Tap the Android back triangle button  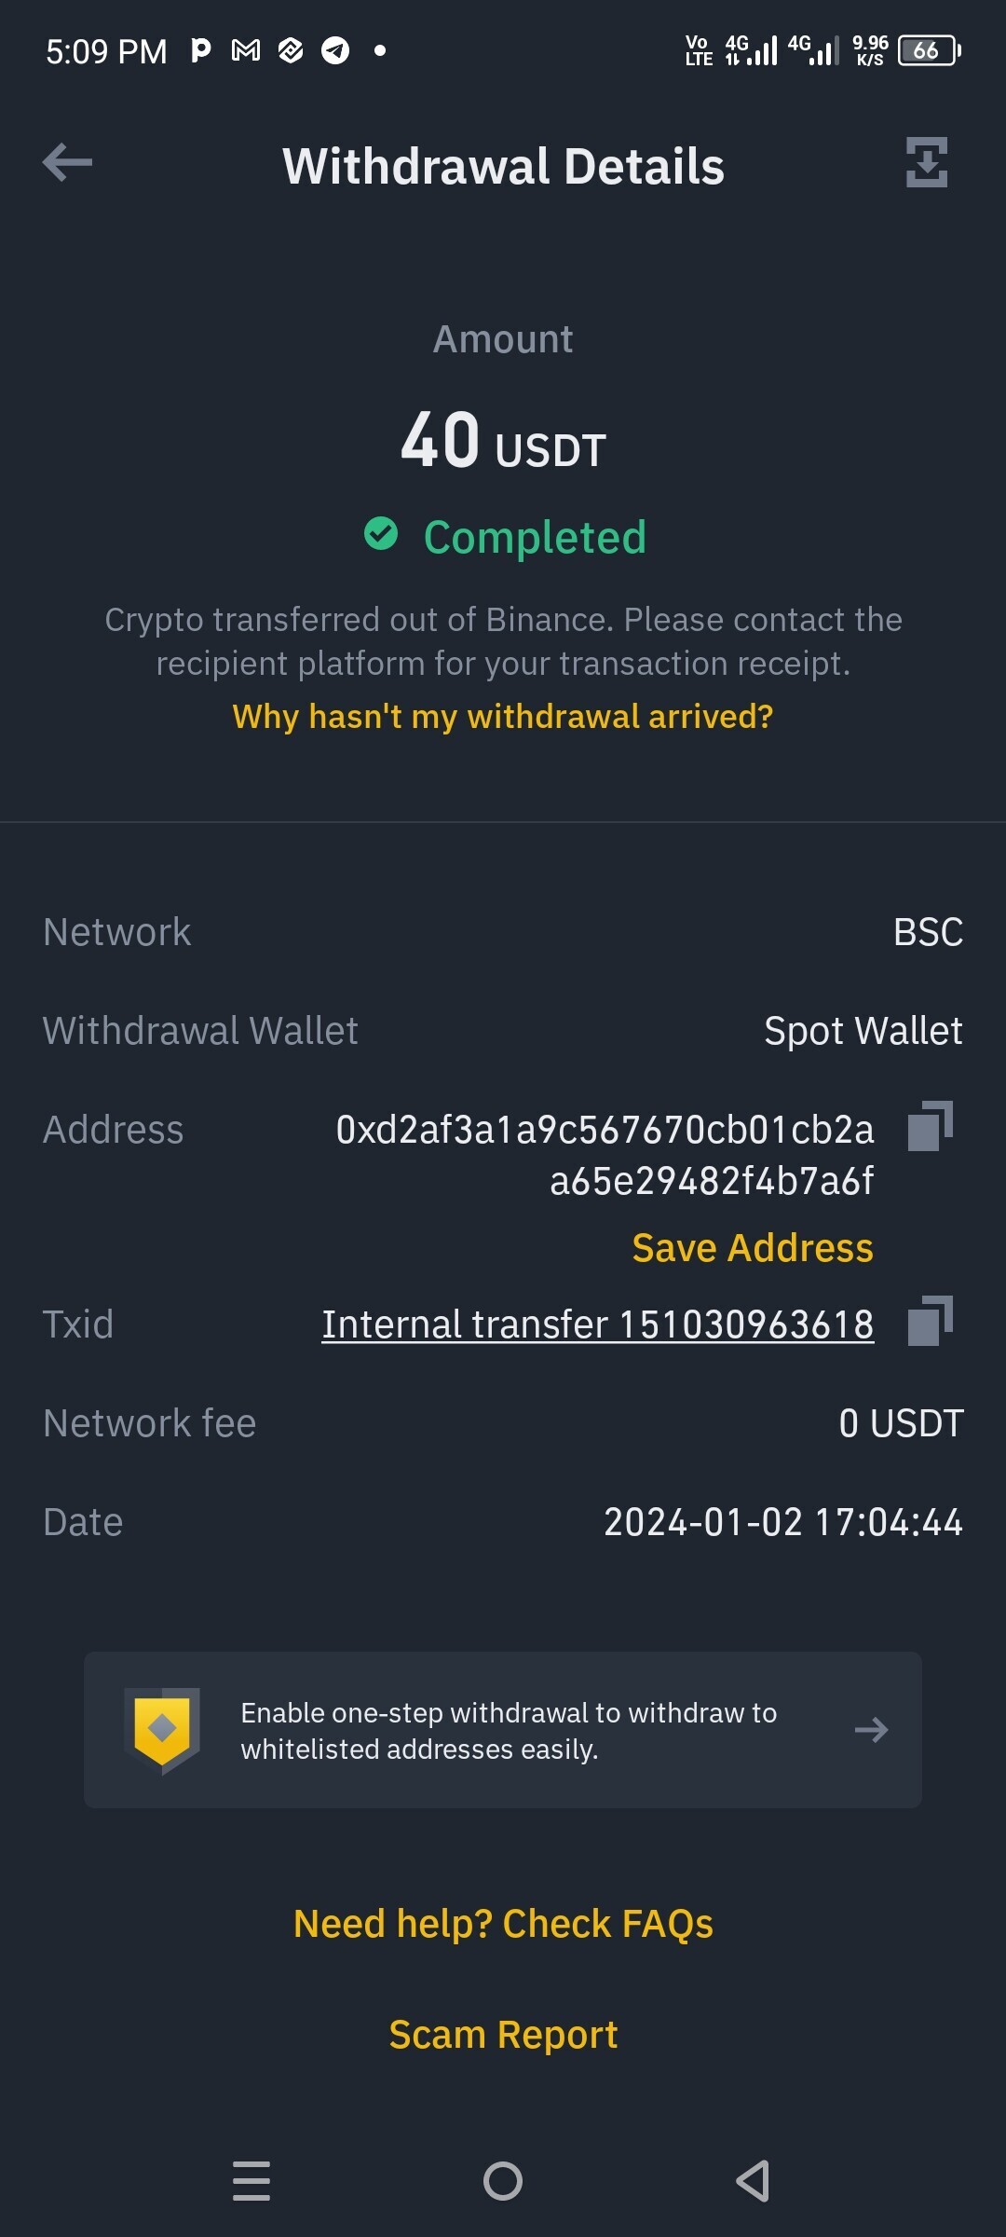pos(753,2180)
